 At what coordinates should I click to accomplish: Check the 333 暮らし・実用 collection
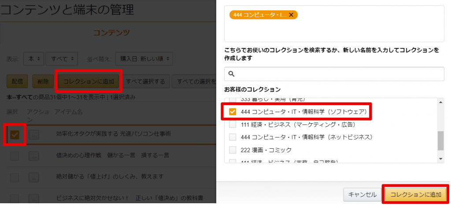233,100
